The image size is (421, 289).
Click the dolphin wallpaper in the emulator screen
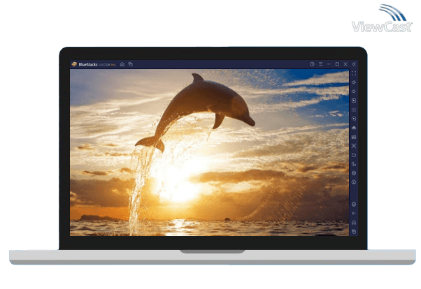tap(209, 153)
